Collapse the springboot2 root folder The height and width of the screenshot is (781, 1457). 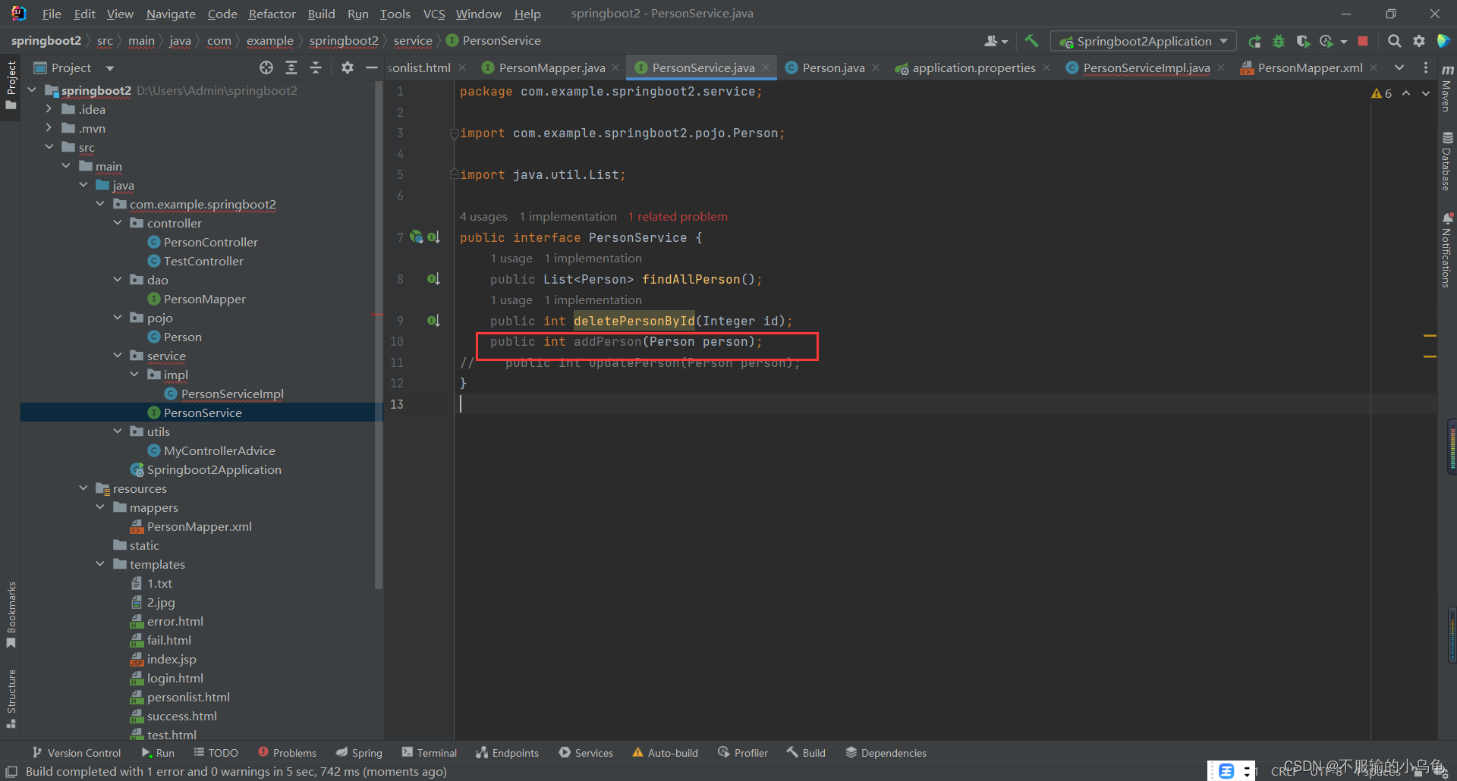tap(32, 90)
